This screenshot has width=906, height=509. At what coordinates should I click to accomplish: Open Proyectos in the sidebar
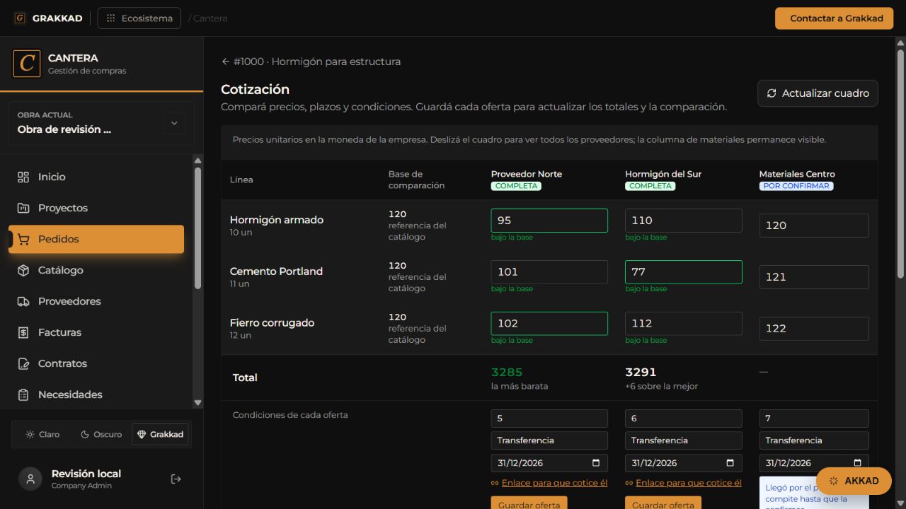point(96,208)
